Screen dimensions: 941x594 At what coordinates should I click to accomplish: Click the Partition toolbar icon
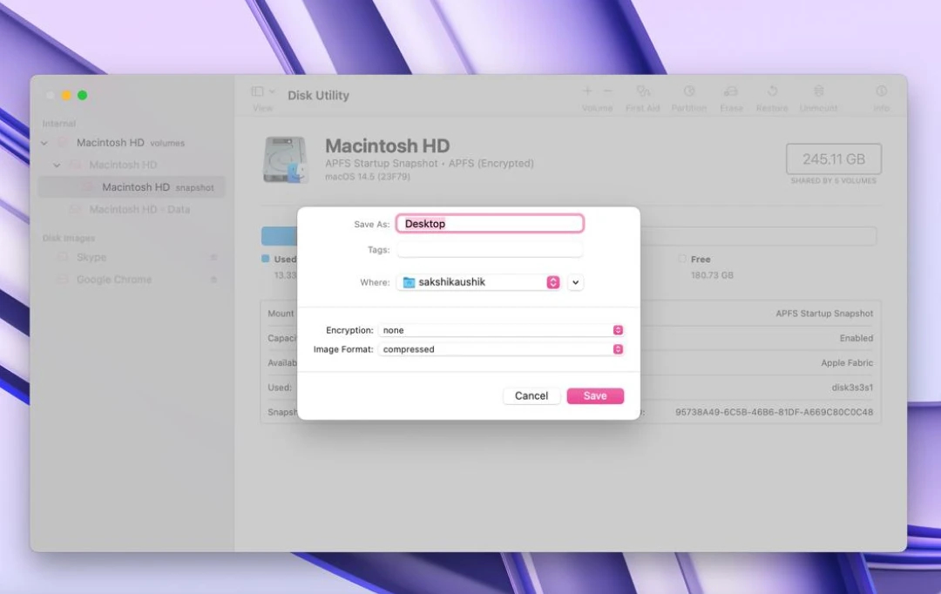point(689,91)
